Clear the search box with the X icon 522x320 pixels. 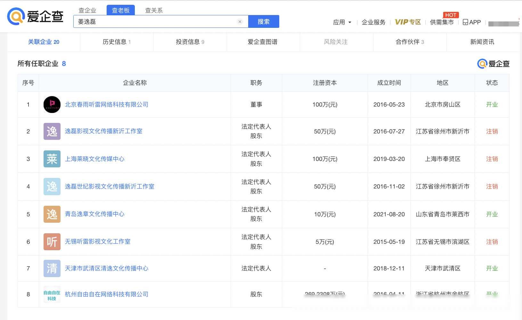coord(240,22)
